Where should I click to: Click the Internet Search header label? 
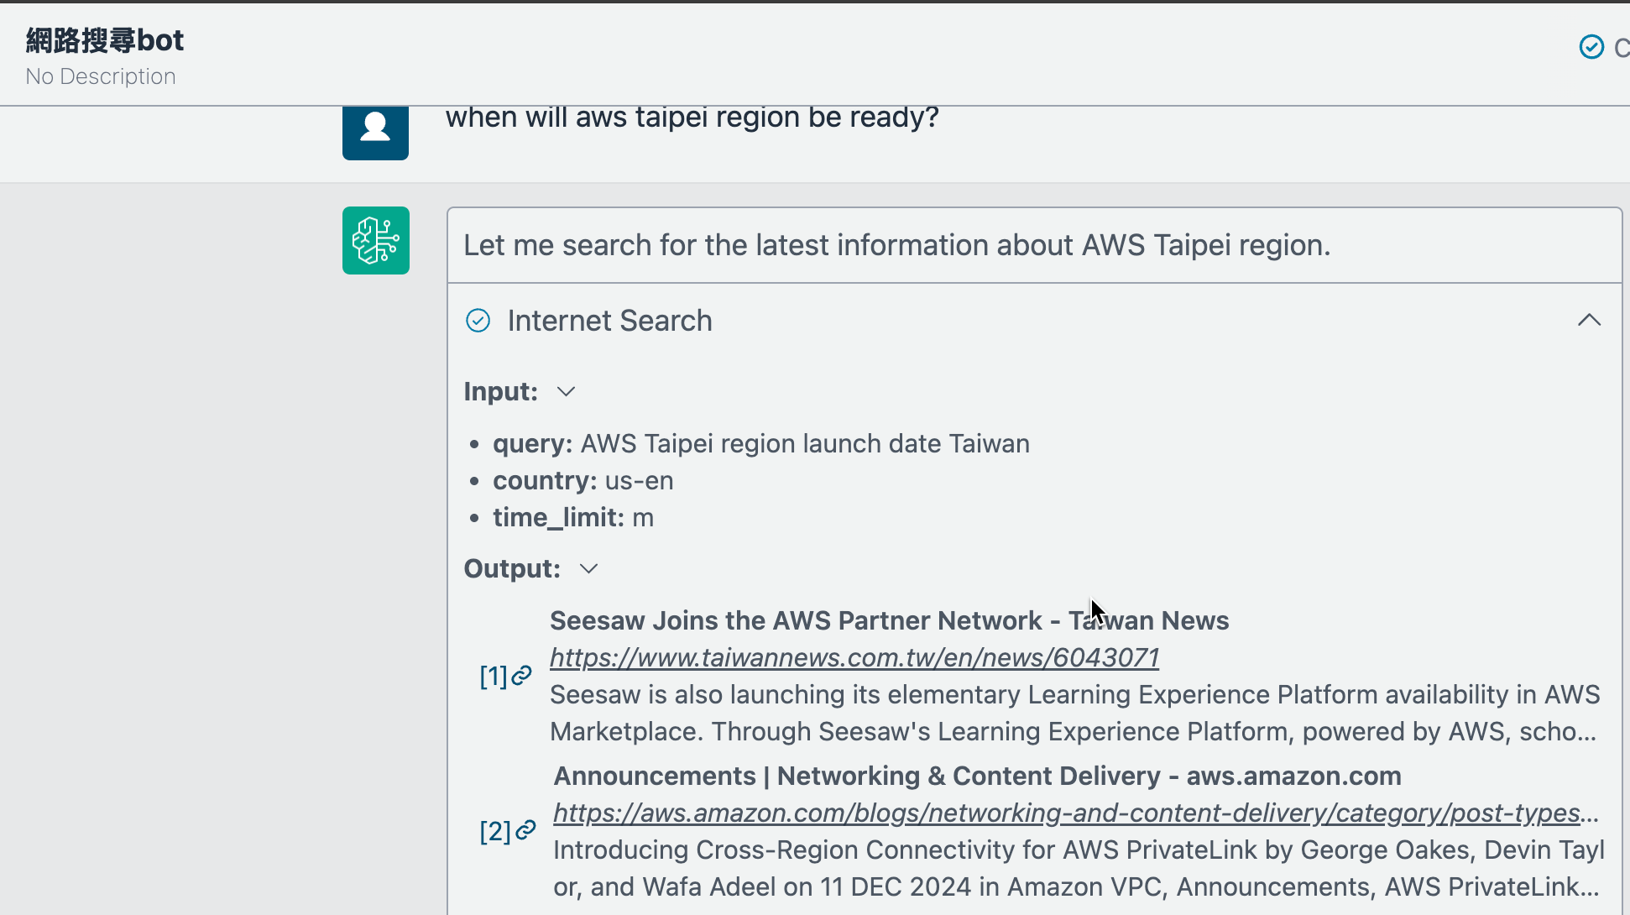[609, 321]
